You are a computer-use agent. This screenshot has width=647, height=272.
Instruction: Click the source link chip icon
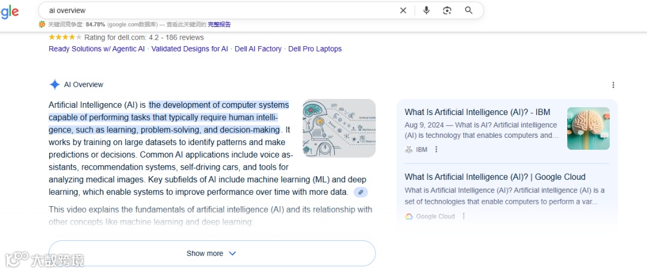point(361,192)
